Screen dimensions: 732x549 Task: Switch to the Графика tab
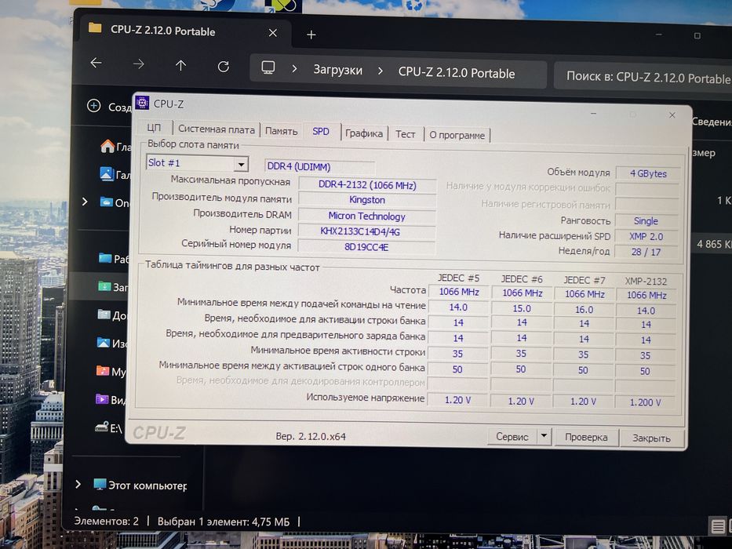364,133
